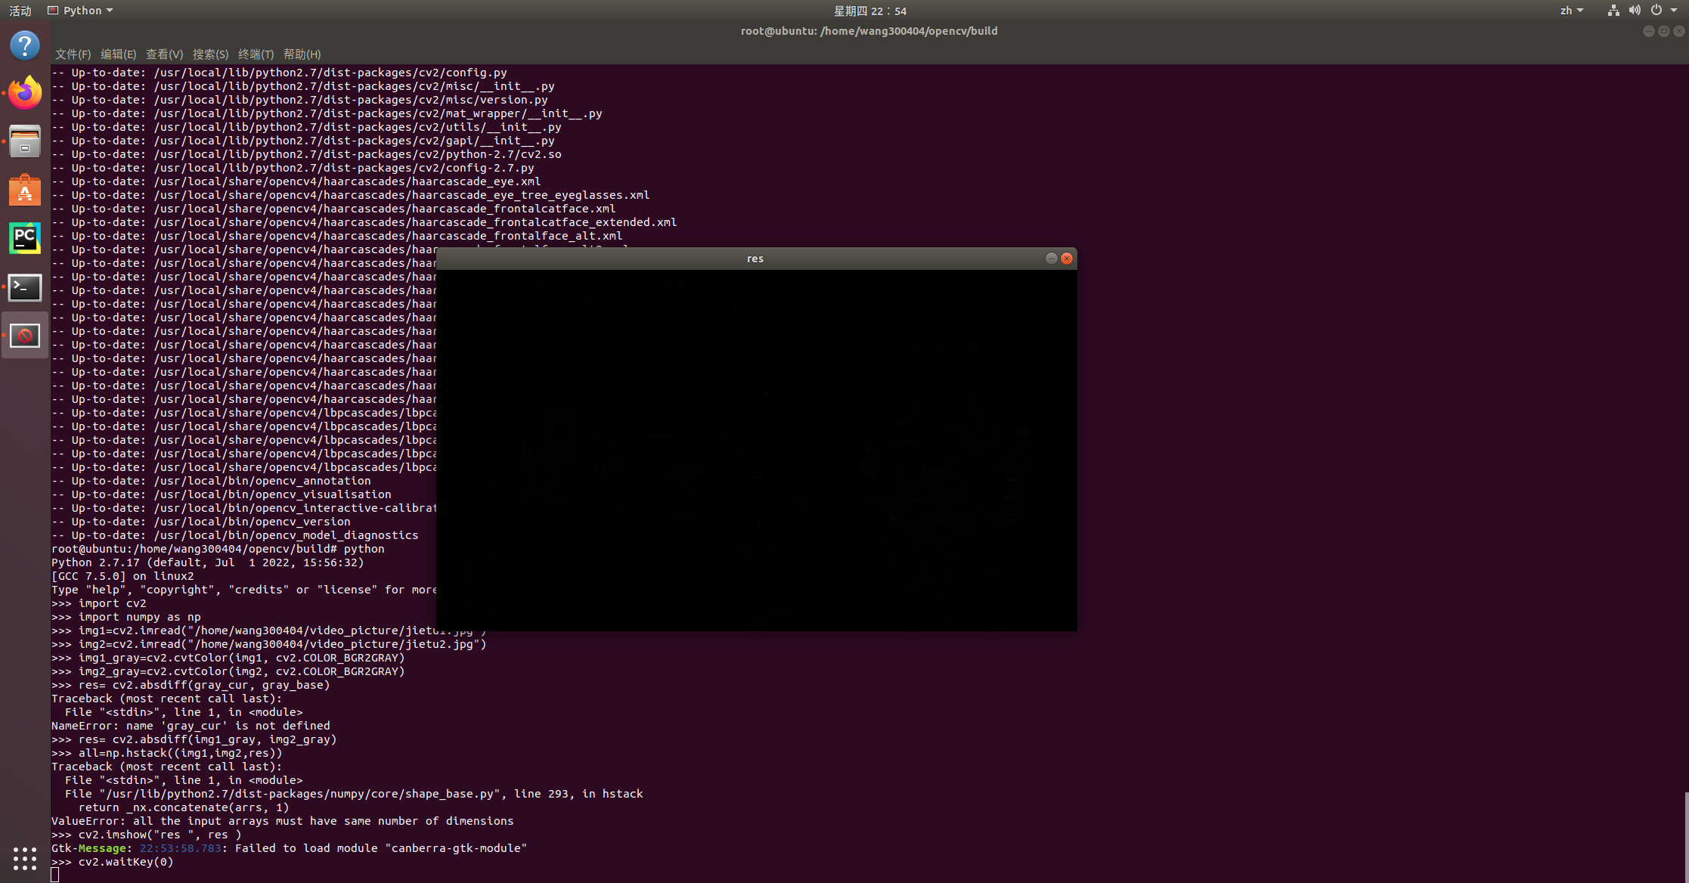Open the 查看(V) menu
1689x883 pixels.
164,54
